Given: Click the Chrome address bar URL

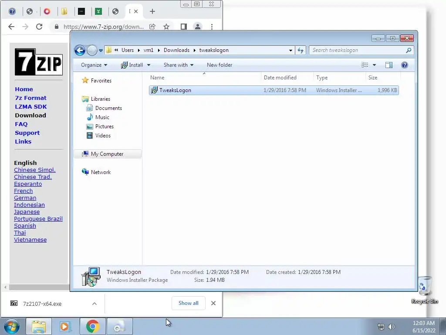Looking at the screenshot, I should tap(104, 27).
